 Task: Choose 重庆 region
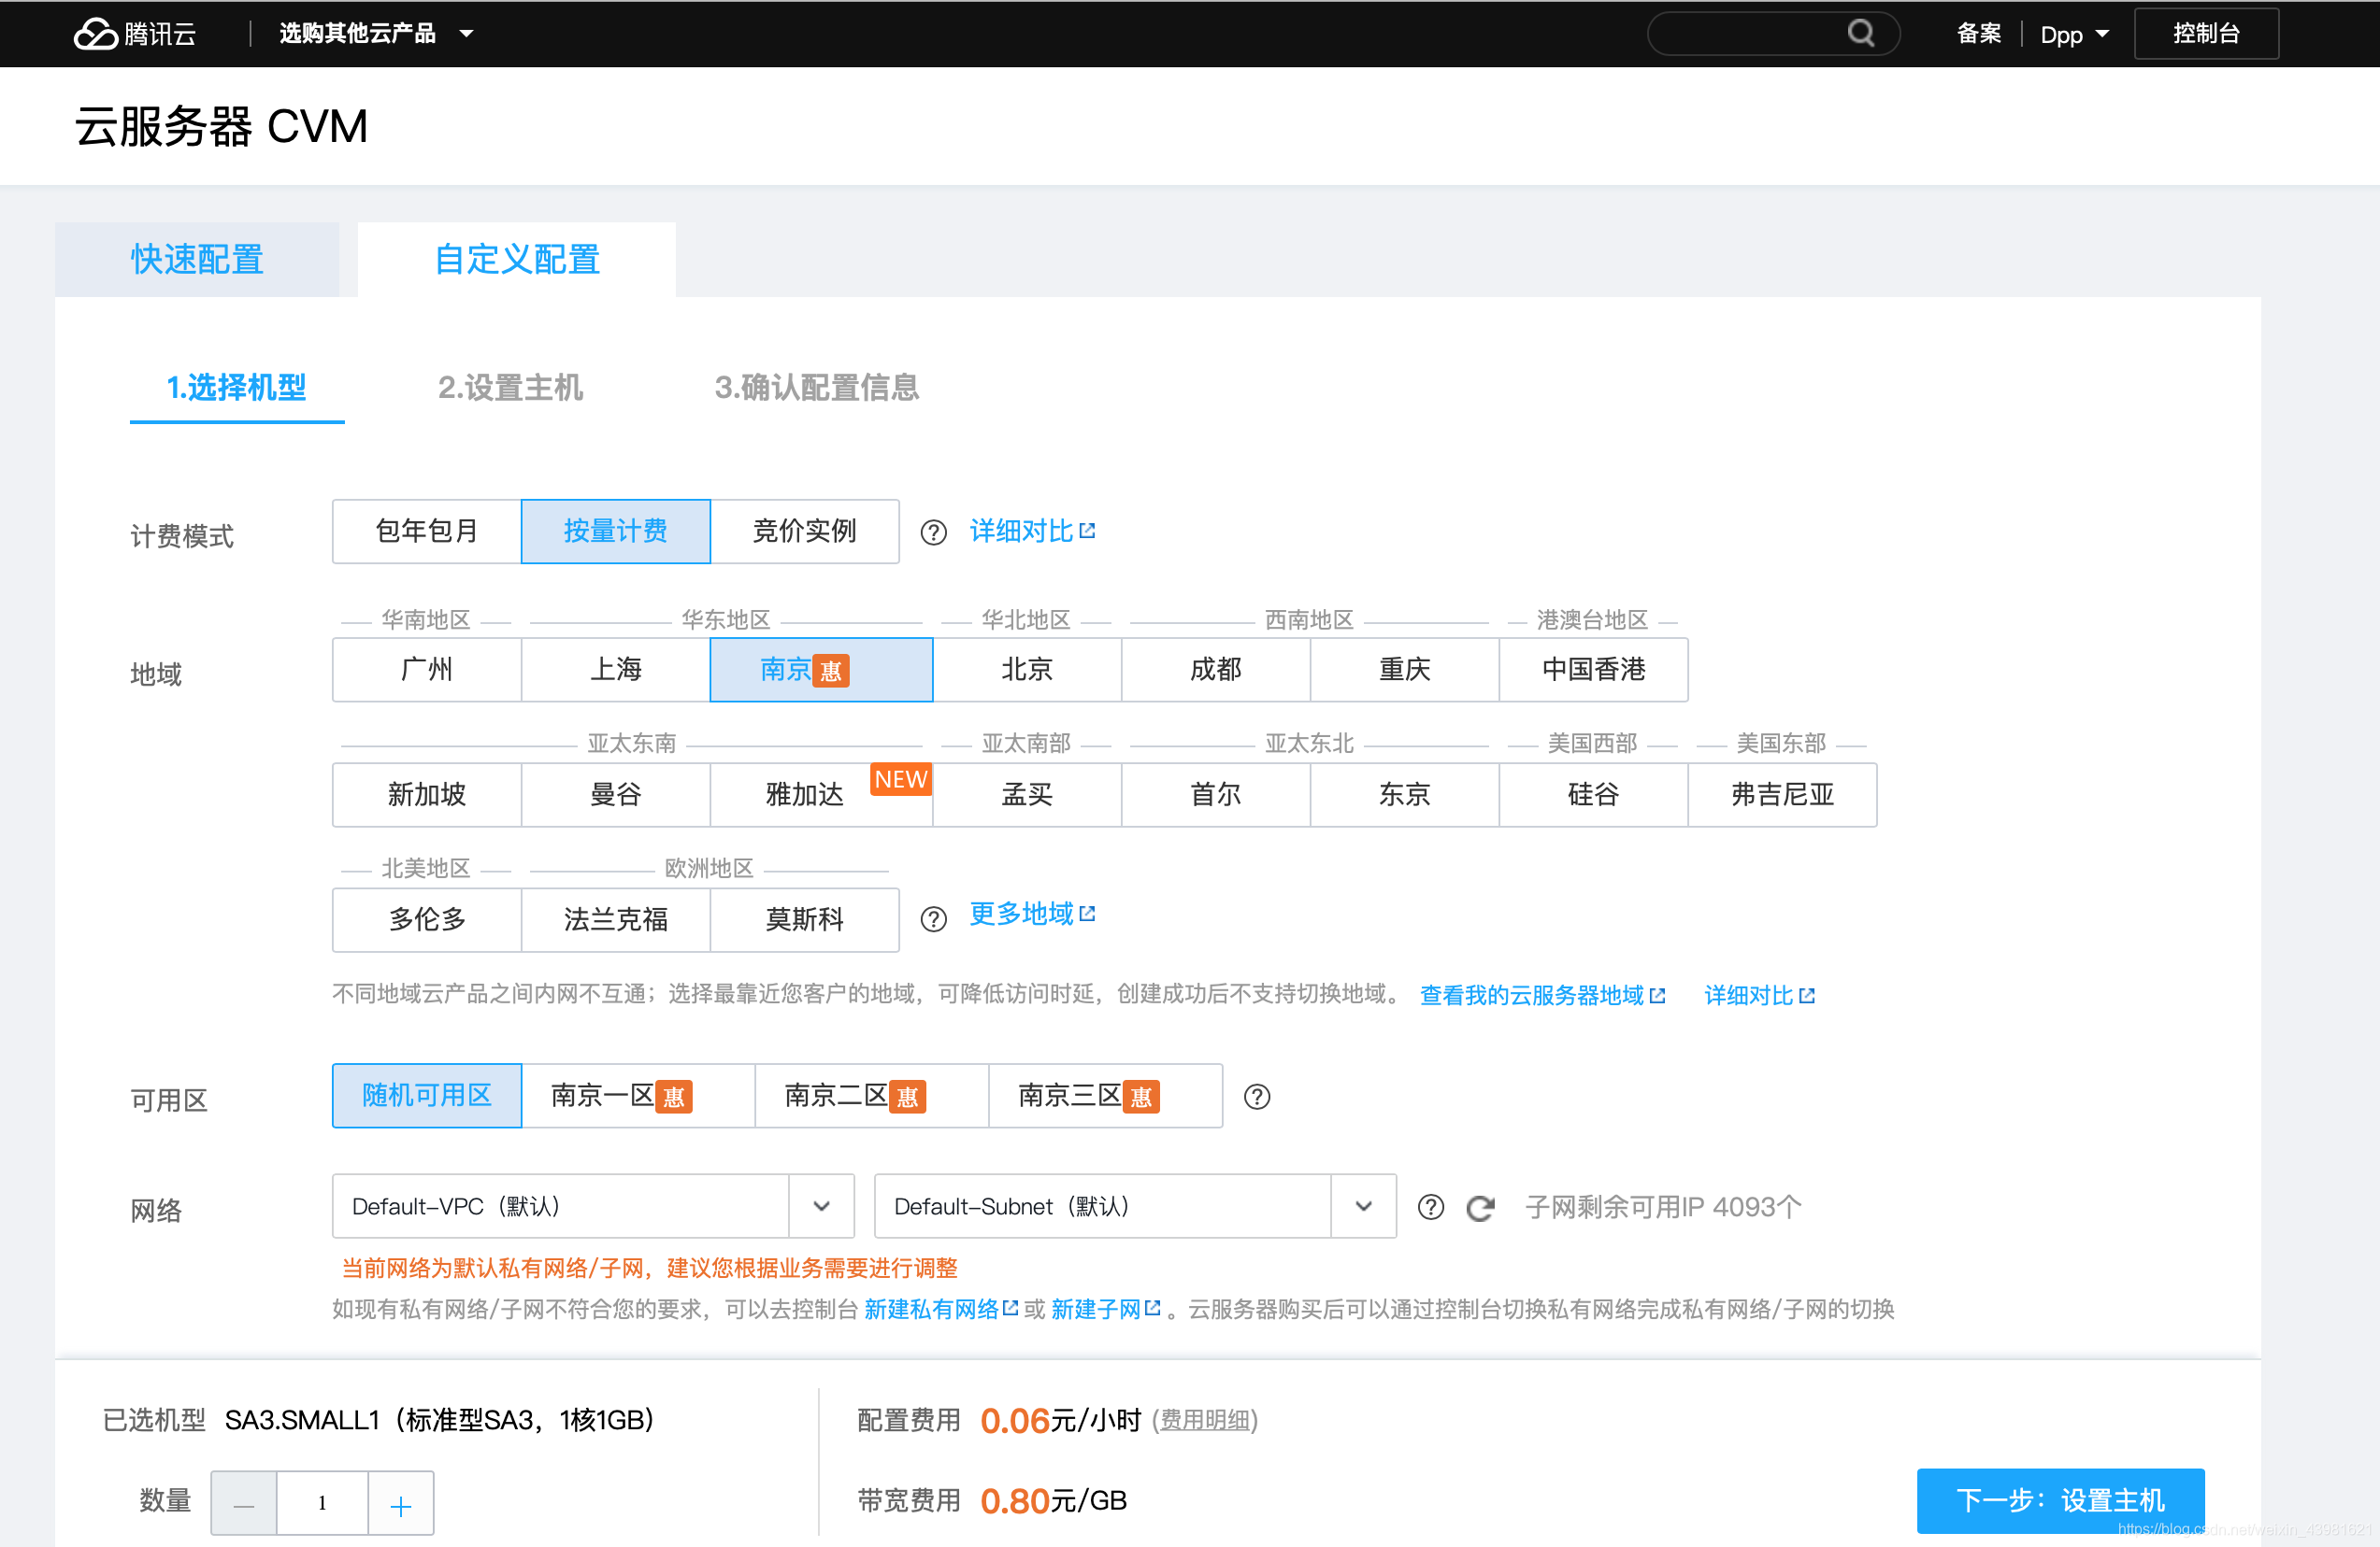(x=1405, y=670)
